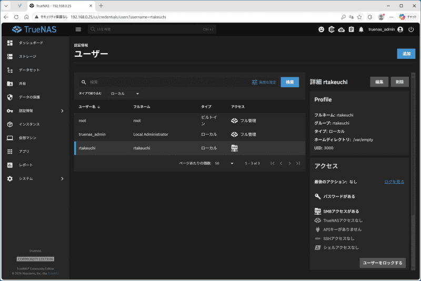Open the jobs clipboard icon
The width and height of the screenshot is (421, 281).
coord(351,29)
